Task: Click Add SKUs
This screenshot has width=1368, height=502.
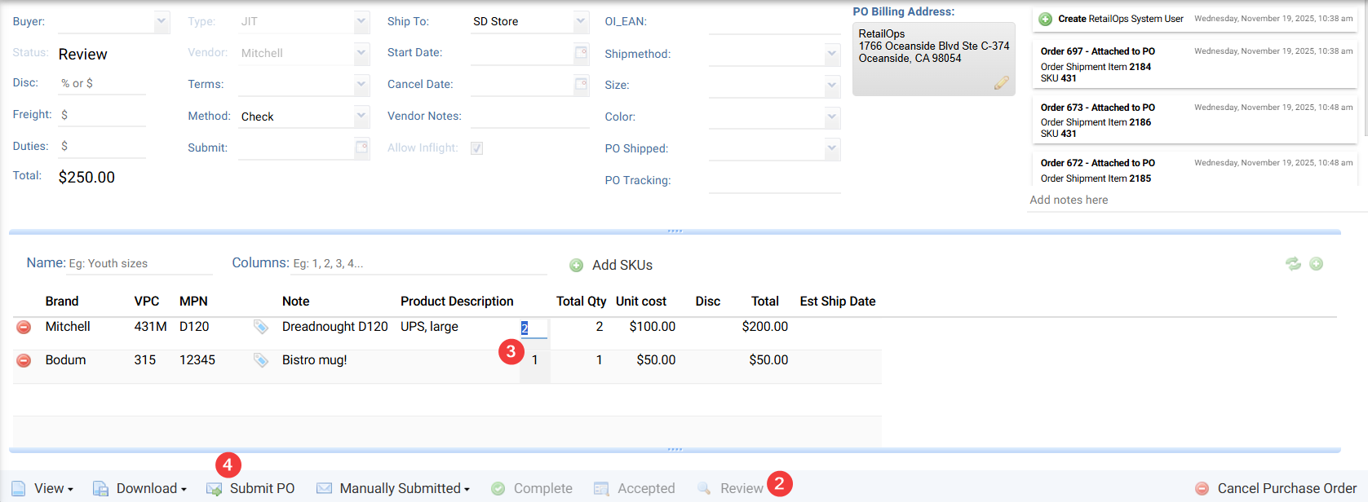Action: pyautogui.click(x=612, y=265)
